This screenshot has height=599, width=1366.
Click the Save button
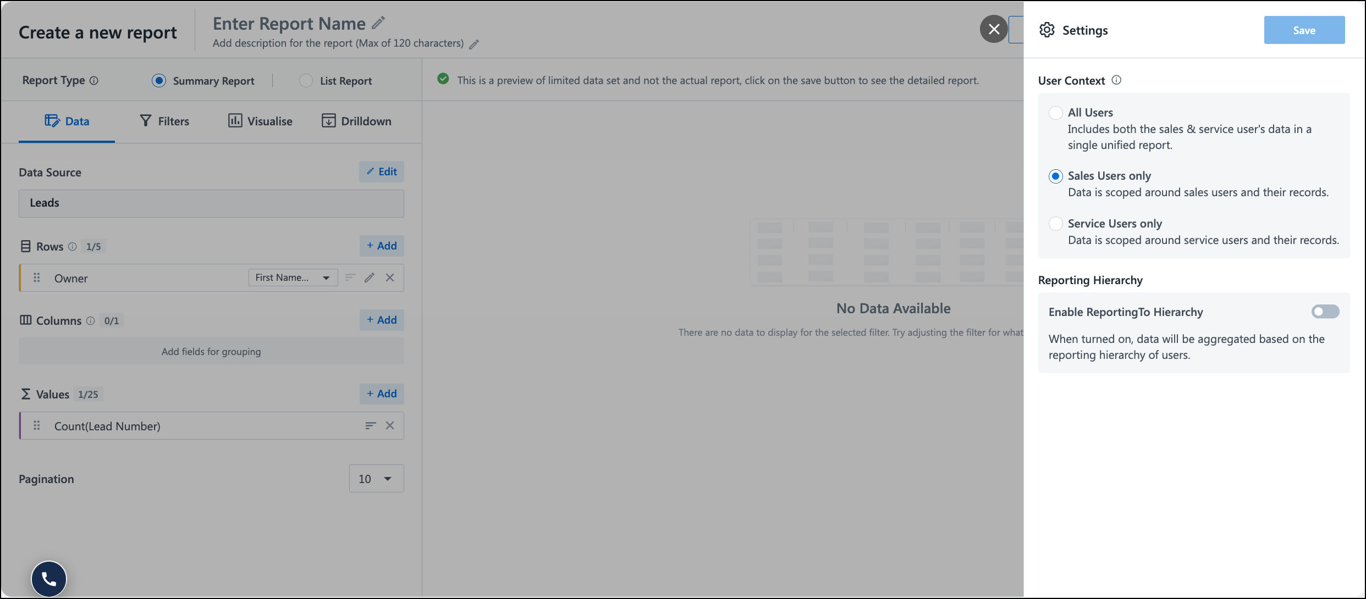(x=1304, y=30)
